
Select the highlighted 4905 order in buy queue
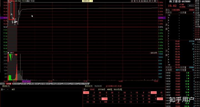pyautogui.click(x=86, y=93)
